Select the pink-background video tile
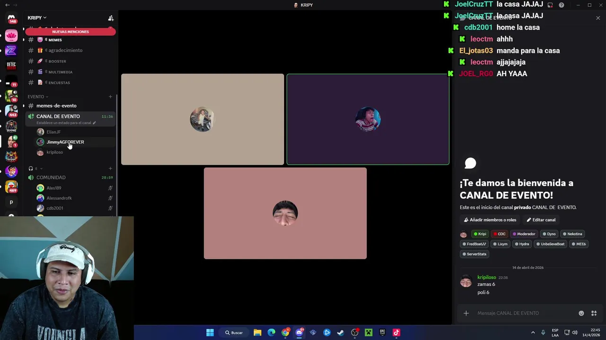Screen dimensions: 606x340 pyautogui.click(x=285, y=213)
